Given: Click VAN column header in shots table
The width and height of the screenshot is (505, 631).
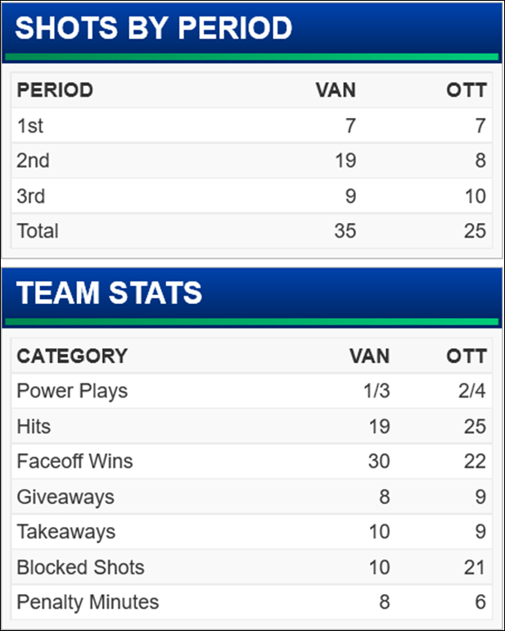Looking at the screenshot, I should point(336,89).
